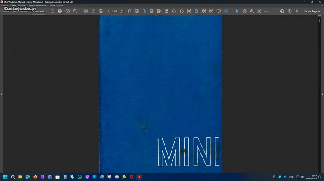Viewport: 324px width, 181px height.
Task: Open notifications bell icon
Action: coord(297,11)
